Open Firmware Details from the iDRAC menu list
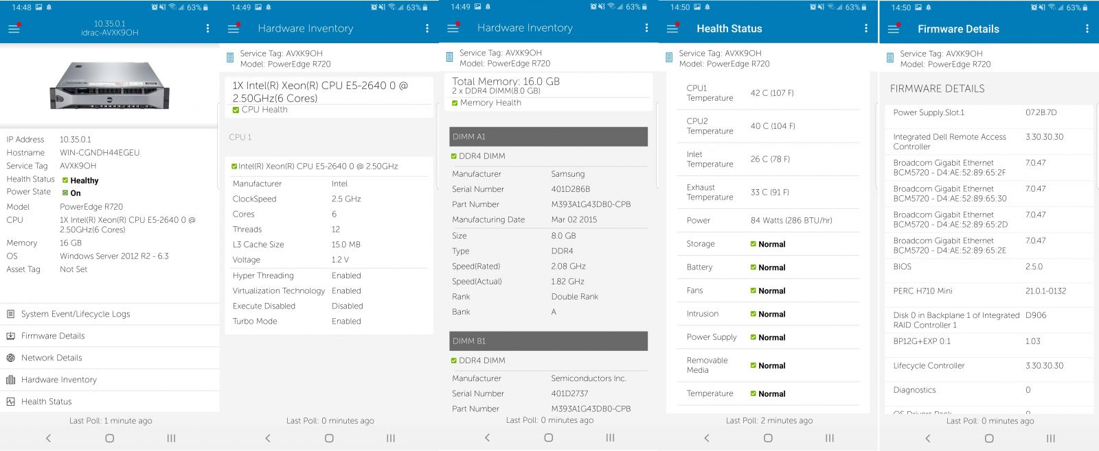This screenshot has width=1099, height=451. coord(110,336)
